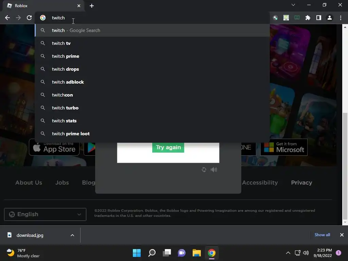Open Chrome three-dot menu
348x261 pixels.
coord(341,18)
